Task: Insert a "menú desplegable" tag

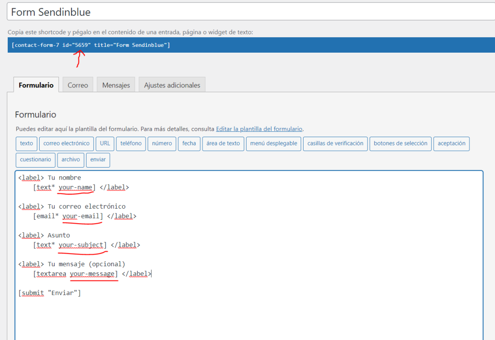Action: pos(274,143)
